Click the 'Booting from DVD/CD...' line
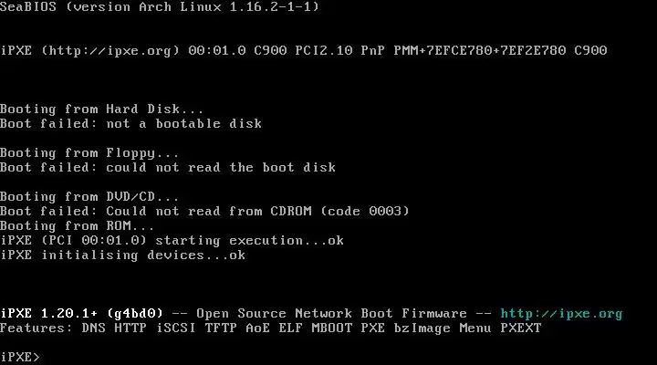The image size is (657, 365). pyautogui.click(x=89, y=196)
